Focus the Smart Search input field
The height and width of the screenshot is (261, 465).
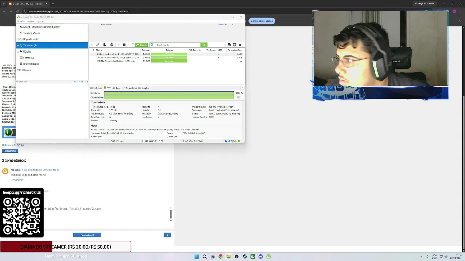pos(178,45)
